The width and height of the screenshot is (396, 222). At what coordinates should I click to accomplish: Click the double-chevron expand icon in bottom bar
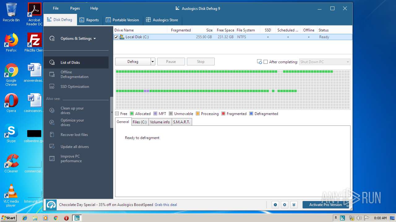(x=294, y=205)
